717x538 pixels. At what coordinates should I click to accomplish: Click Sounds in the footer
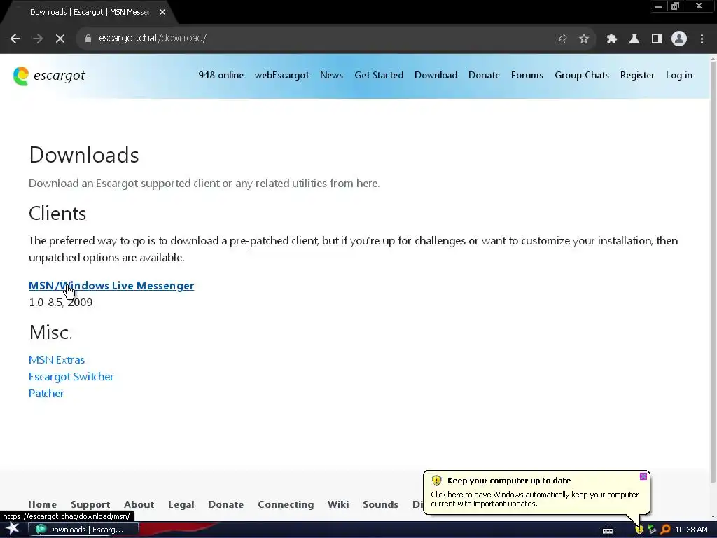(380, 504)
